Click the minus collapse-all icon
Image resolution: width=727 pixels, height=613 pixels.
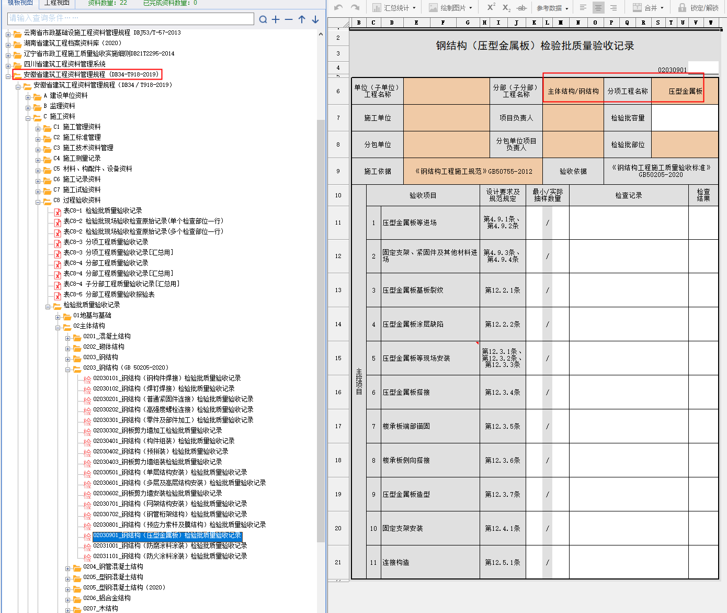[288, 19]
